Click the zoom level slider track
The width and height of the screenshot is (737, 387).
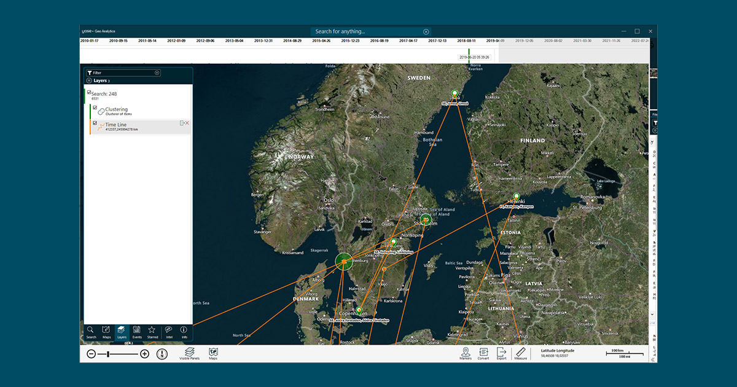[123, 354]
